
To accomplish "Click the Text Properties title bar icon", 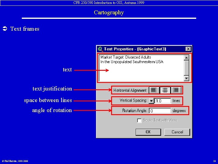I will point(100,49).
